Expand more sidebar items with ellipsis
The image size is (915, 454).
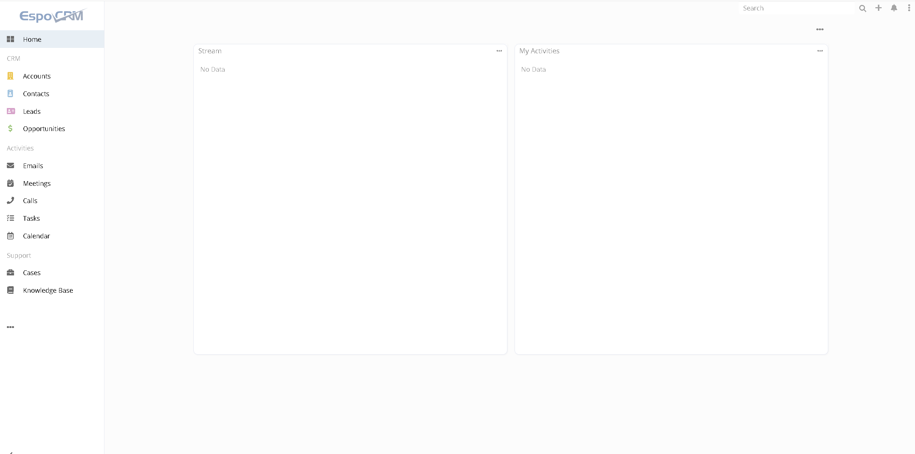pos(10,327)
